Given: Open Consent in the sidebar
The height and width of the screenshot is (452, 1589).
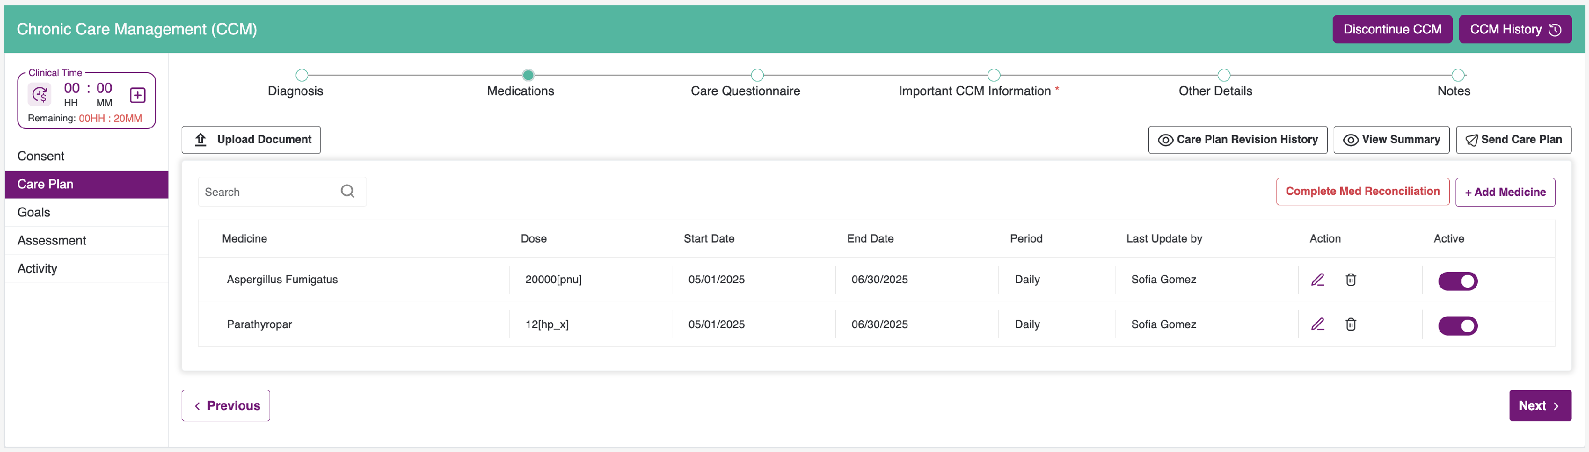Looking at the screenshot, I should pos(86,156).
